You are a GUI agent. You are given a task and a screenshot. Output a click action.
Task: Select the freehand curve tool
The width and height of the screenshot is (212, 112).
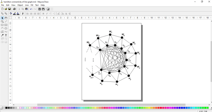click(6, 32)
